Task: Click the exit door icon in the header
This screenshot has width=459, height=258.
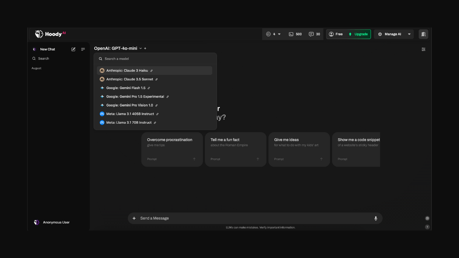Action: (x=423, y=34)
